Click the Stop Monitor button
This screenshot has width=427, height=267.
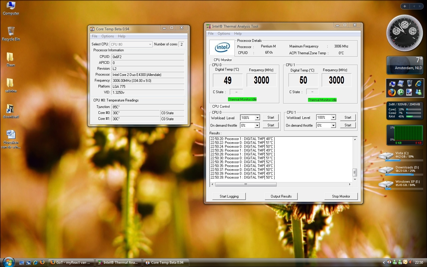(341, 196)
